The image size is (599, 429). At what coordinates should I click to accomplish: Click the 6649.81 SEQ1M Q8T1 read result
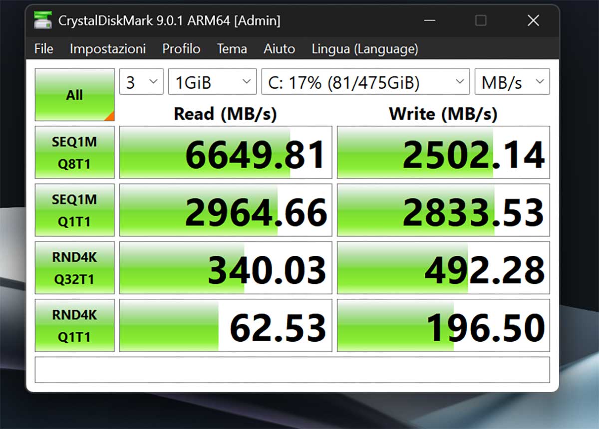226,152
